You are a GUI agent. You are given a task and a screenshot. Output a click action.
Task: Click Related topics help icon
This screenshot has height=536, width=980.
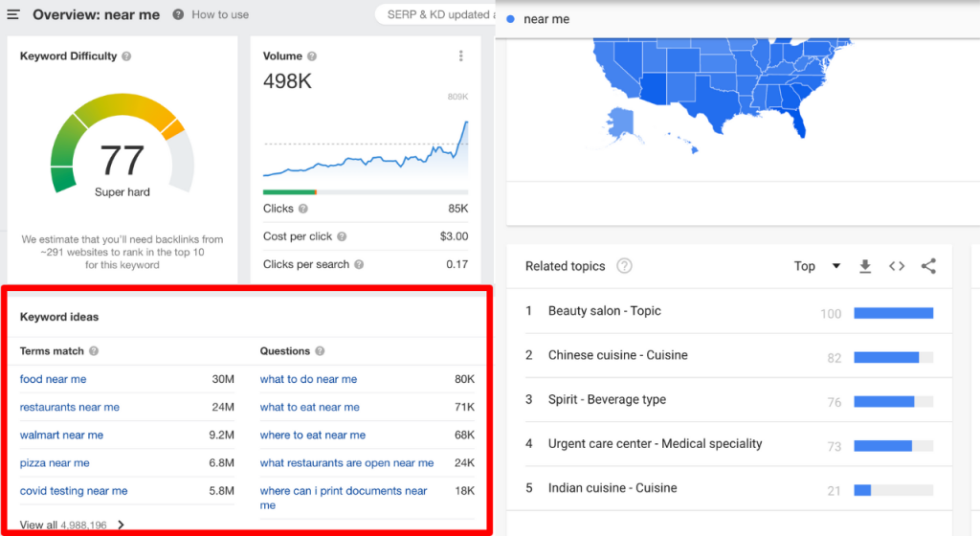(x=625, y=266)
